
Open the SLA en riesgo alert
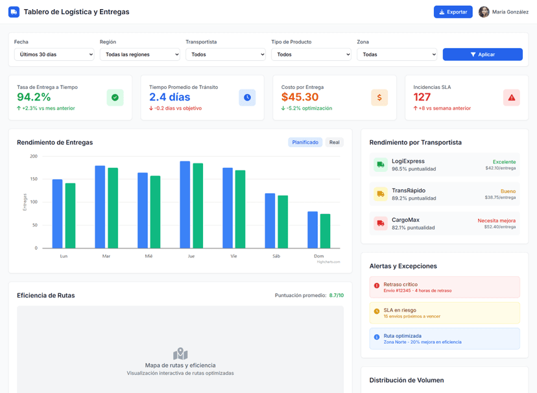pyautogui.click(x=444, y=313)
